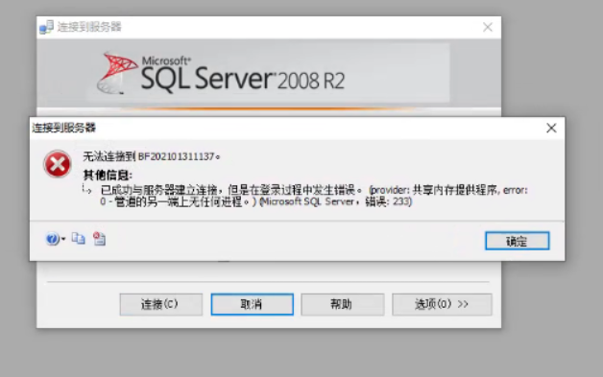Click the red error icon

(x=58, y=164)
